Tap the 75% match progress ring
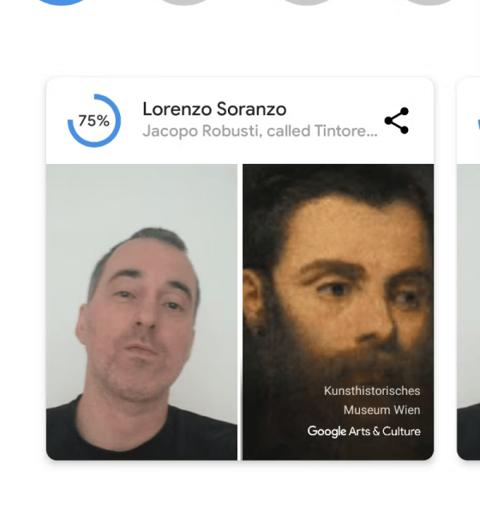Viewport: 480px width, 515px height. pyautogui.click(x=94, y=120)
